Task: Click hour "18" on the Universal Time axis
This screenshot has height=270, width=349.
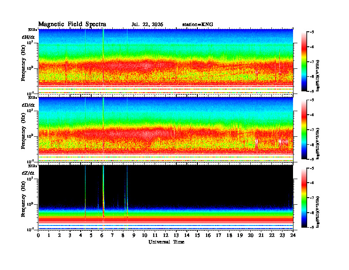Action: pyautogui.click(x=229, y=235)
